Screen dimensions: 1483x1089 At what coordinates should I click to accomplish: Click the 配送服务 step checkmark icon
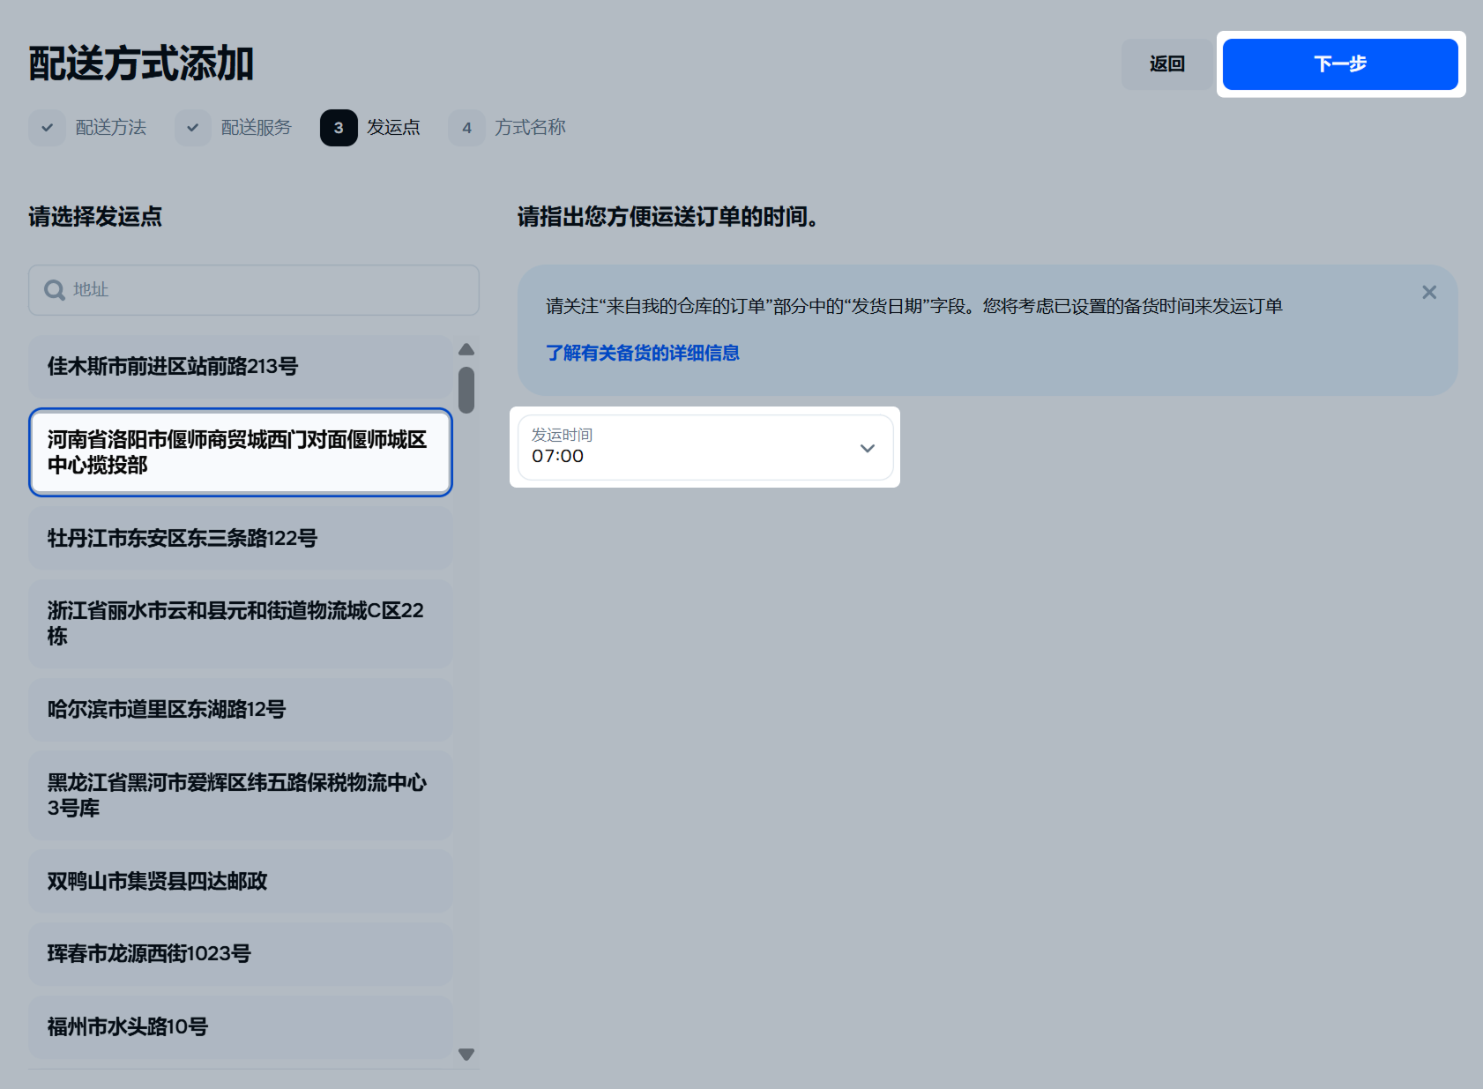click(192, 128)
